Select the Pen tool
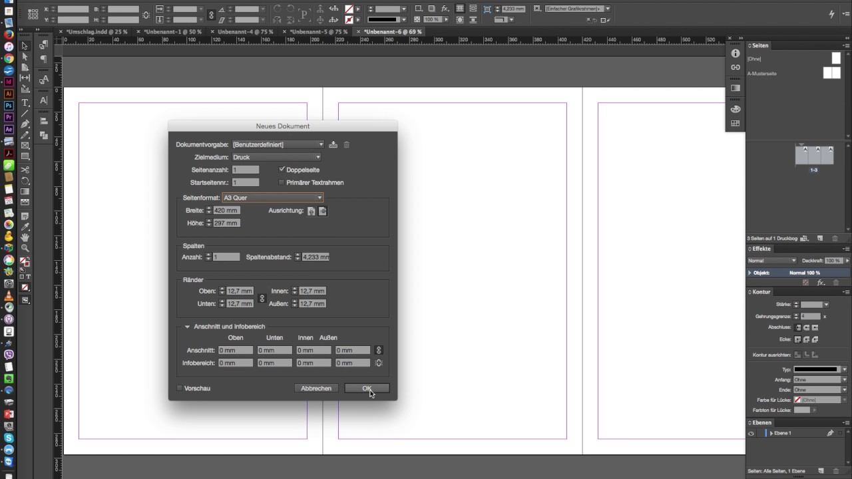852x479 pixels. point(25,124)
